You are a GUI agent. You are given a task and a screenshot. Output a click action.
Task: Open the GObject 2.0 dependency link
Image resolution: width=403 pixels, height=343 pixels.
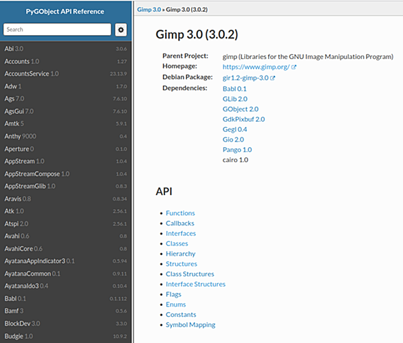click(240, 109)
